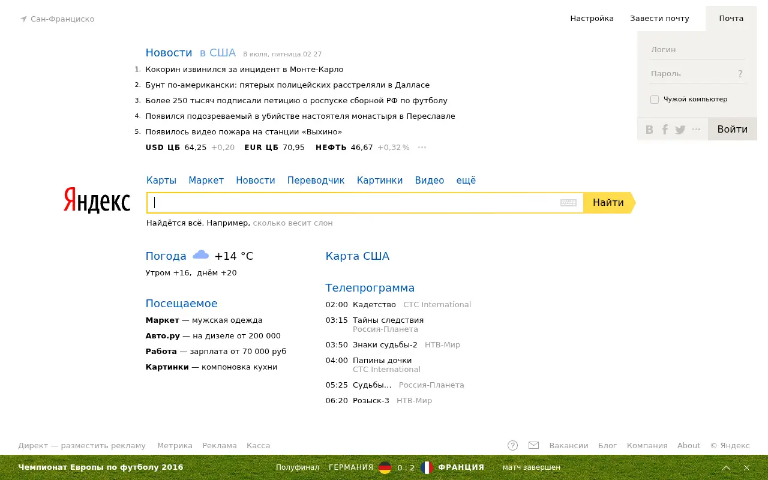Collapse the football banner with up arrow

pyautogui.click(x=726, y=467)
